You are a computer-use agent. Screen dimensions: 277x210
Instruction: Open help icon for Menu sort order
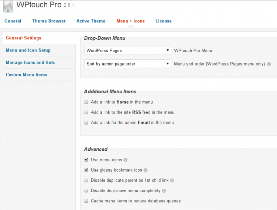point(269,64)
